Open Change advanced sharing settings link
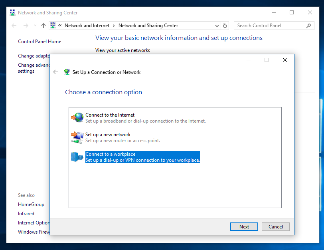 pyautogui.click(x=34, y=68)
